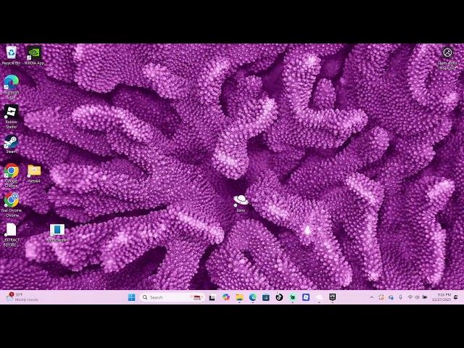Image resolution: width=464 pixels, height=348 pixels.
Task: Open the Windows Start menu
Action: 131,297
